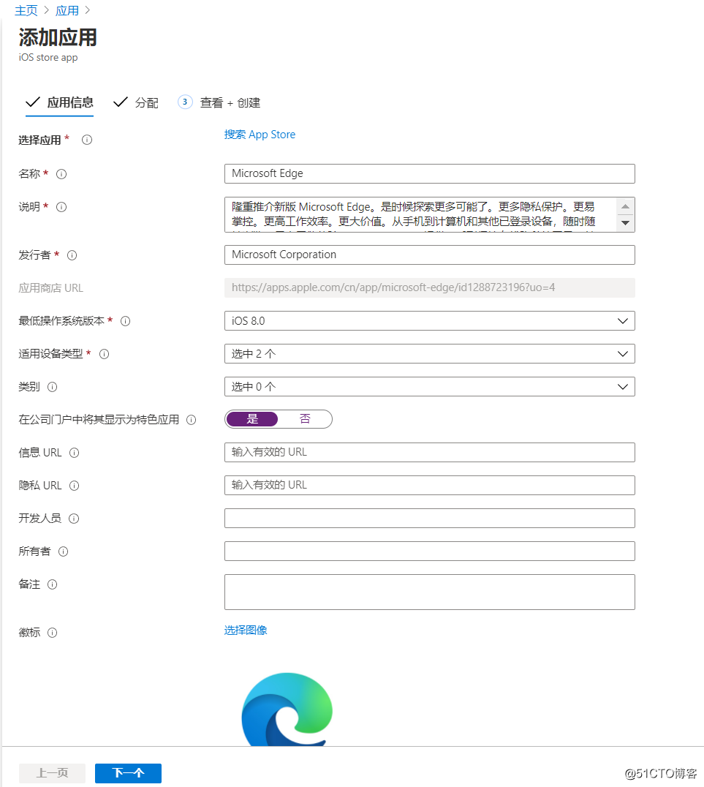Open the 最低操作系统版本 iOS 8.0 dropdown
Screen dimensions: 704x787
pyautogui.click(x=430, y=320)
